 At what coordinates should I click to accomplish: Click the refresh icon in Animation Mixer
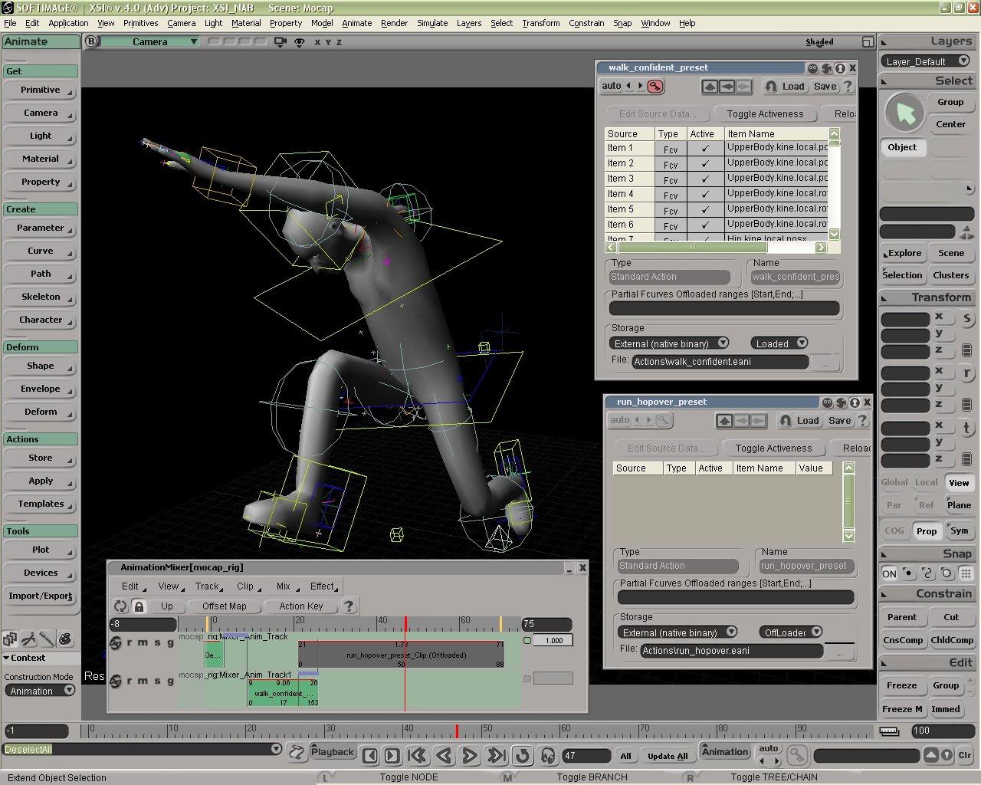(x=120, y=606)
